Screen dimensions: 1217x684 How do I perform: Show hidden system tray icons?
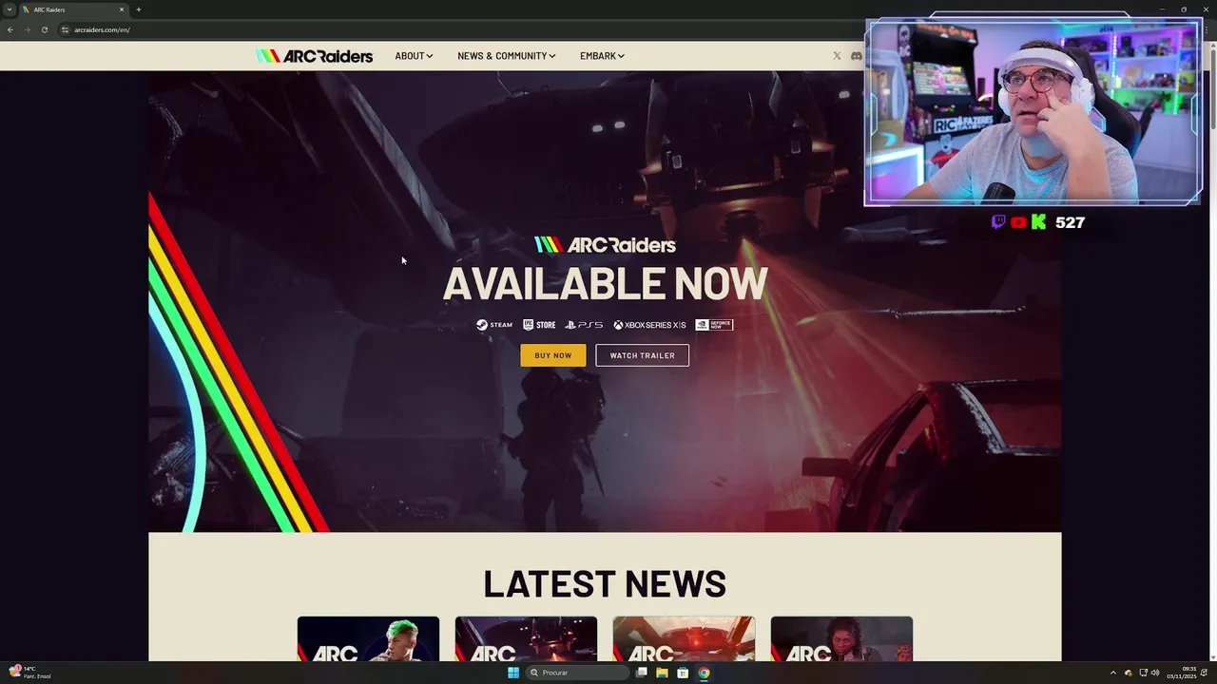pyautogui.click(x=1113, y=673)
